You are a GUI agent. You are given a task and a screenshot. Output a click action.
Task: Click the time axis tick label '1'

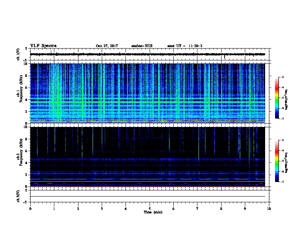pyautogui.click(x=54, y=209)
